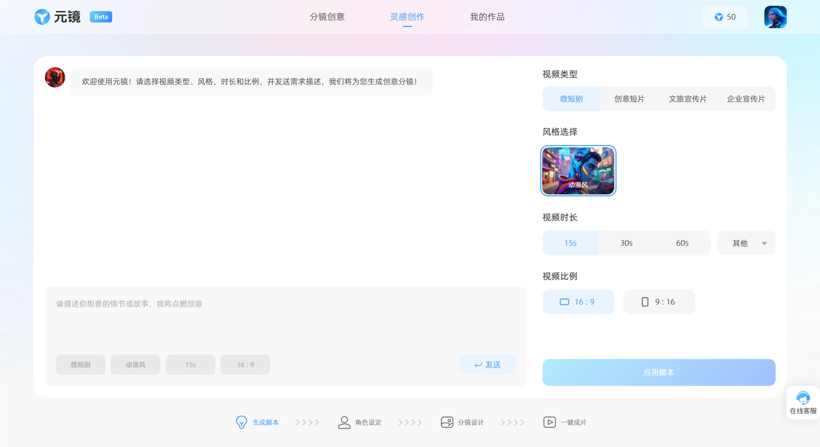The image size is (820, 447).
Task: Open the 我的作品 page
Action: point(487,17)
